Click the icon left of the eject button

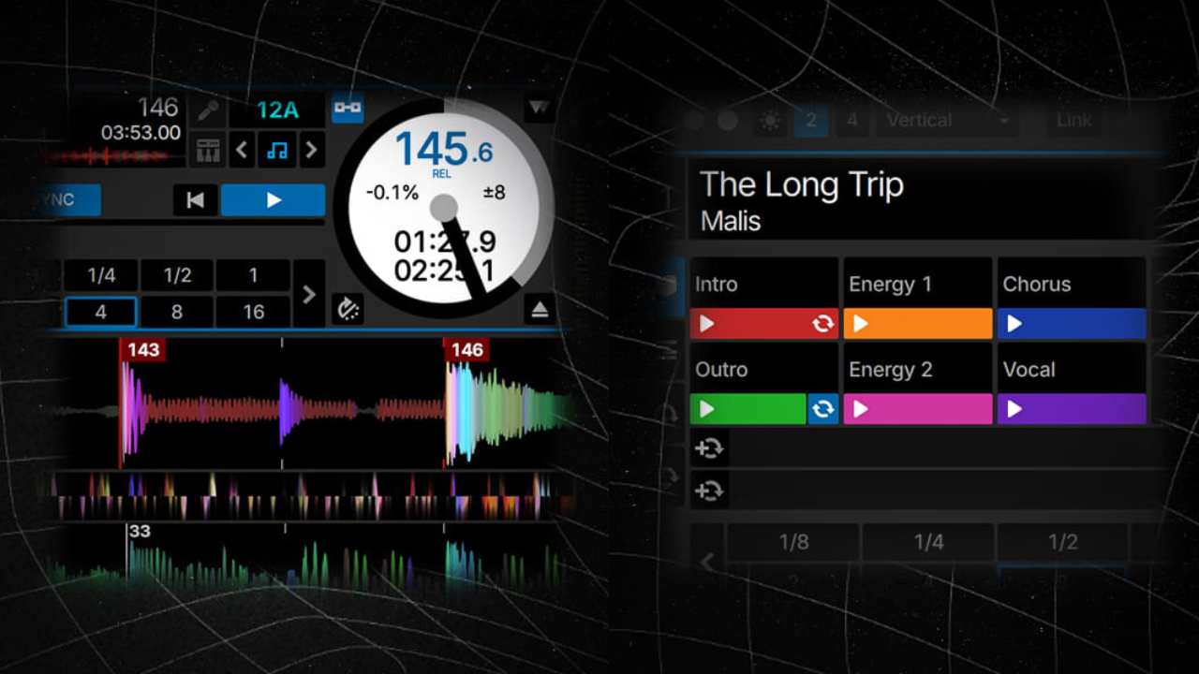(x=348, y=310)
